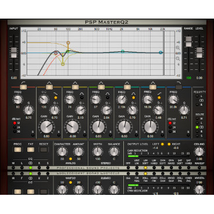The image size is (214, 214).
Task: Invert polarity of the L channel
Action: (x=197, y=96)
